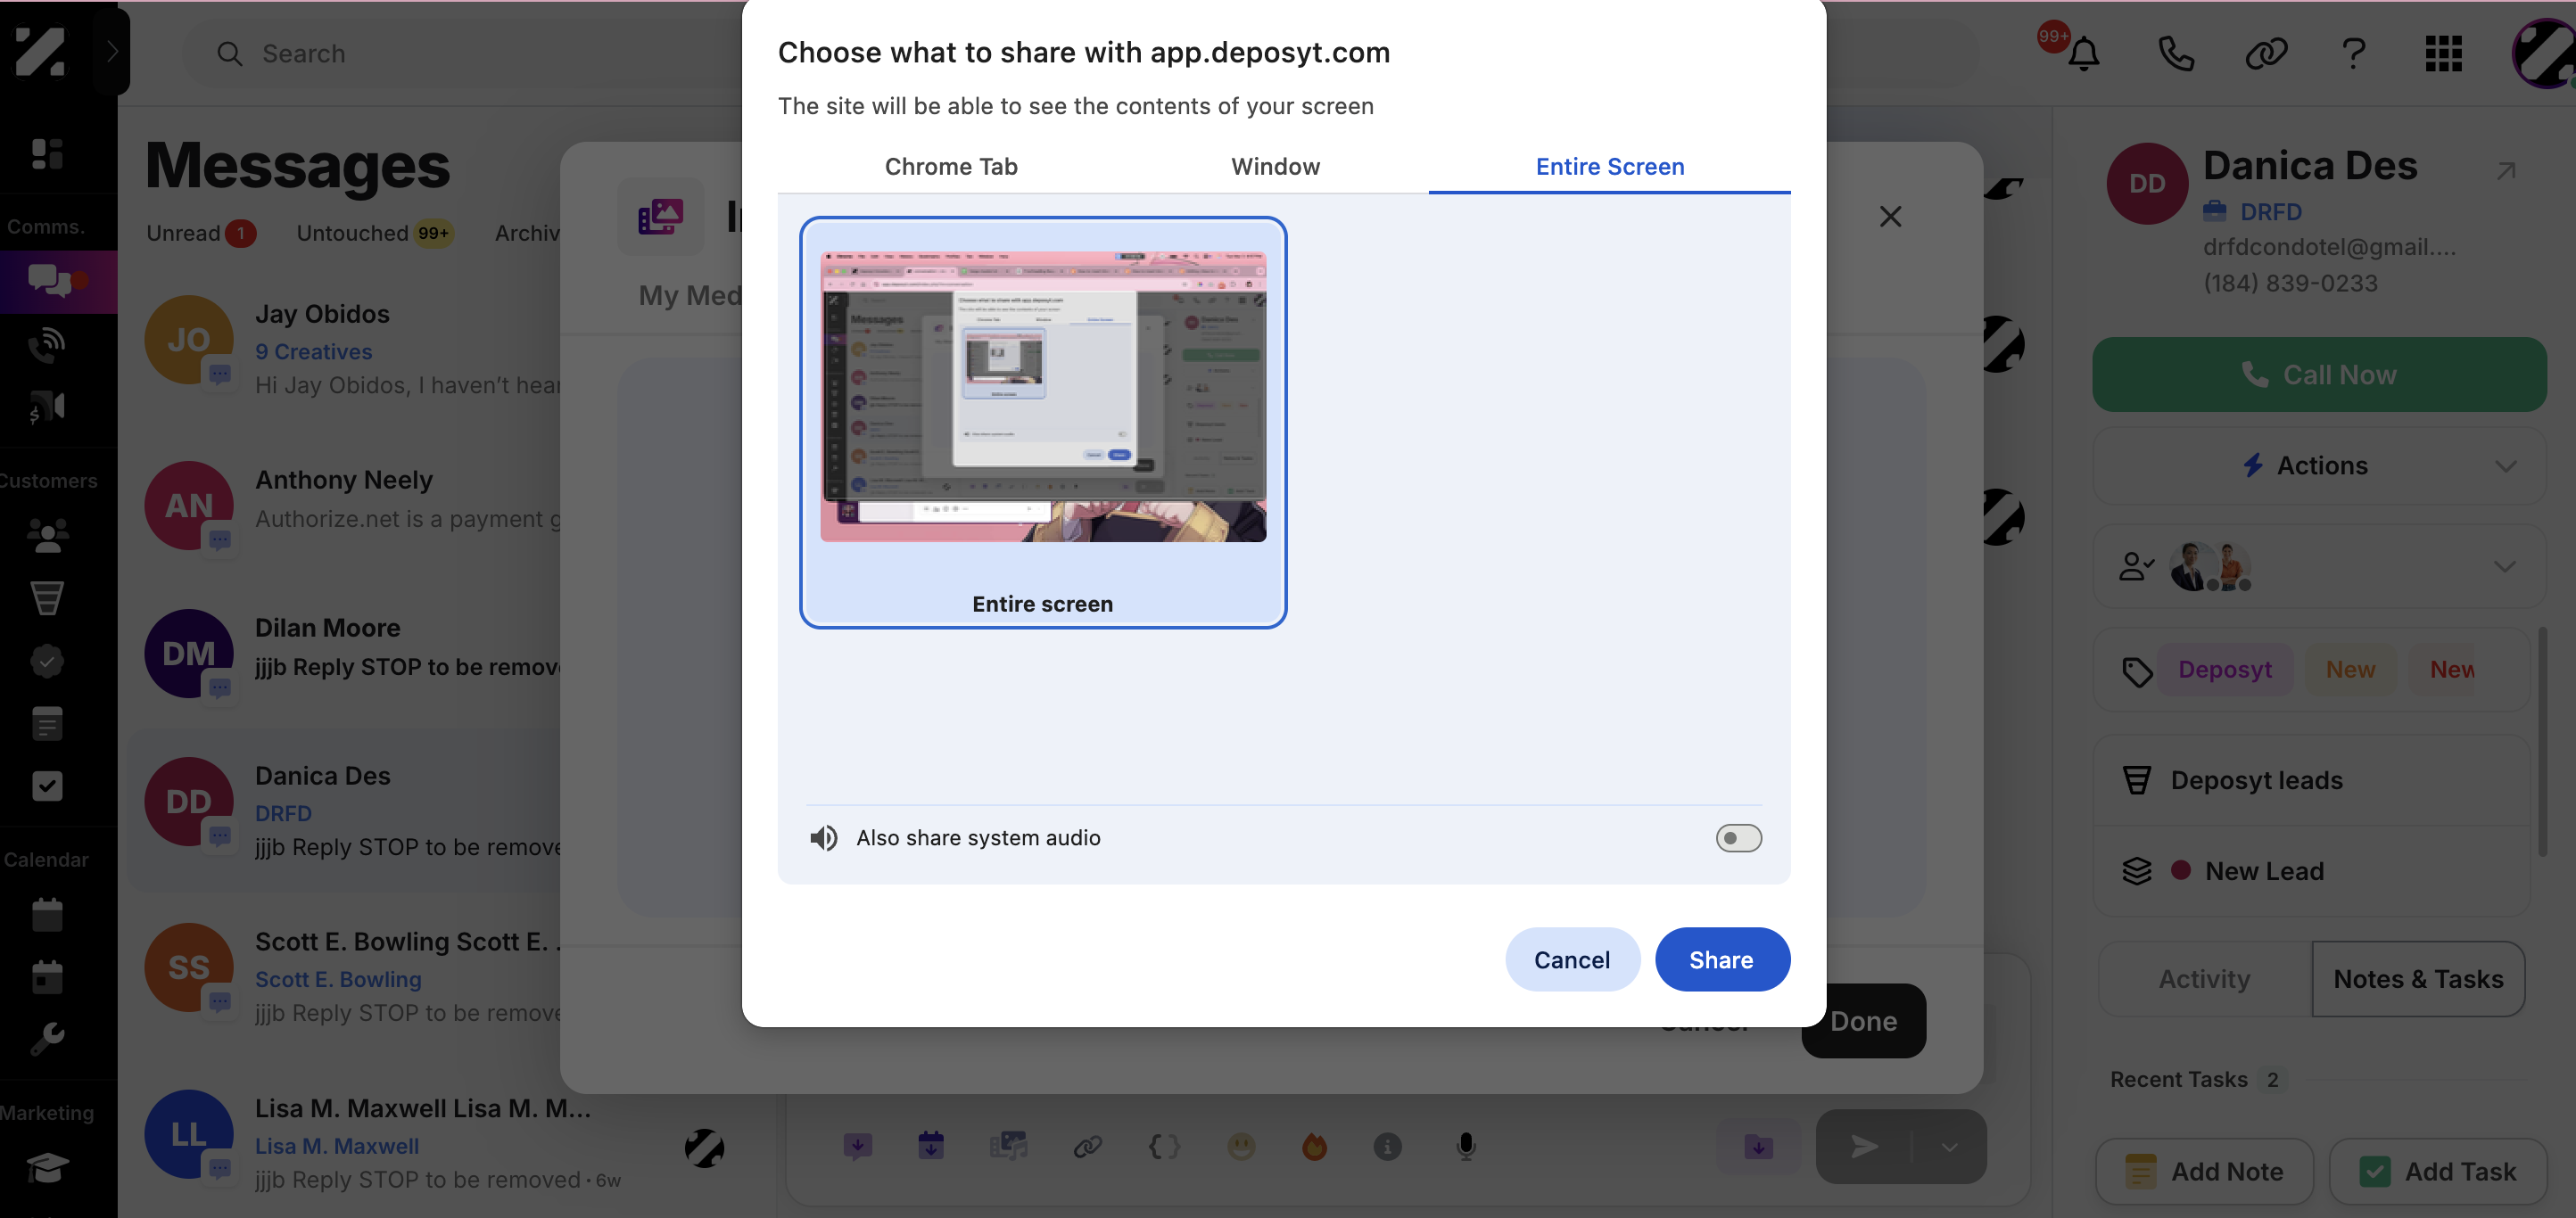
Task: Open the verified badge icon in sidebar
Action: [47, 661]
